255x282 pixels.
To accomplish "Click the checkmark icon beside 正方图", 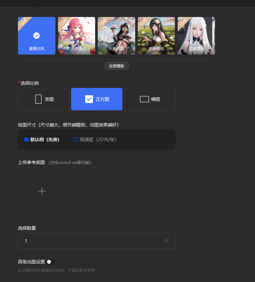I will click(89, 99).
